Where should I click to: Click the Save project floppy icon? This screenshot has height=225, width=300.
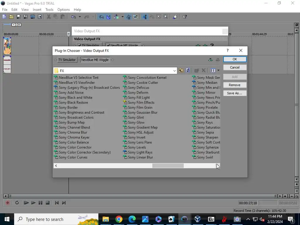[x=18, y=17]
